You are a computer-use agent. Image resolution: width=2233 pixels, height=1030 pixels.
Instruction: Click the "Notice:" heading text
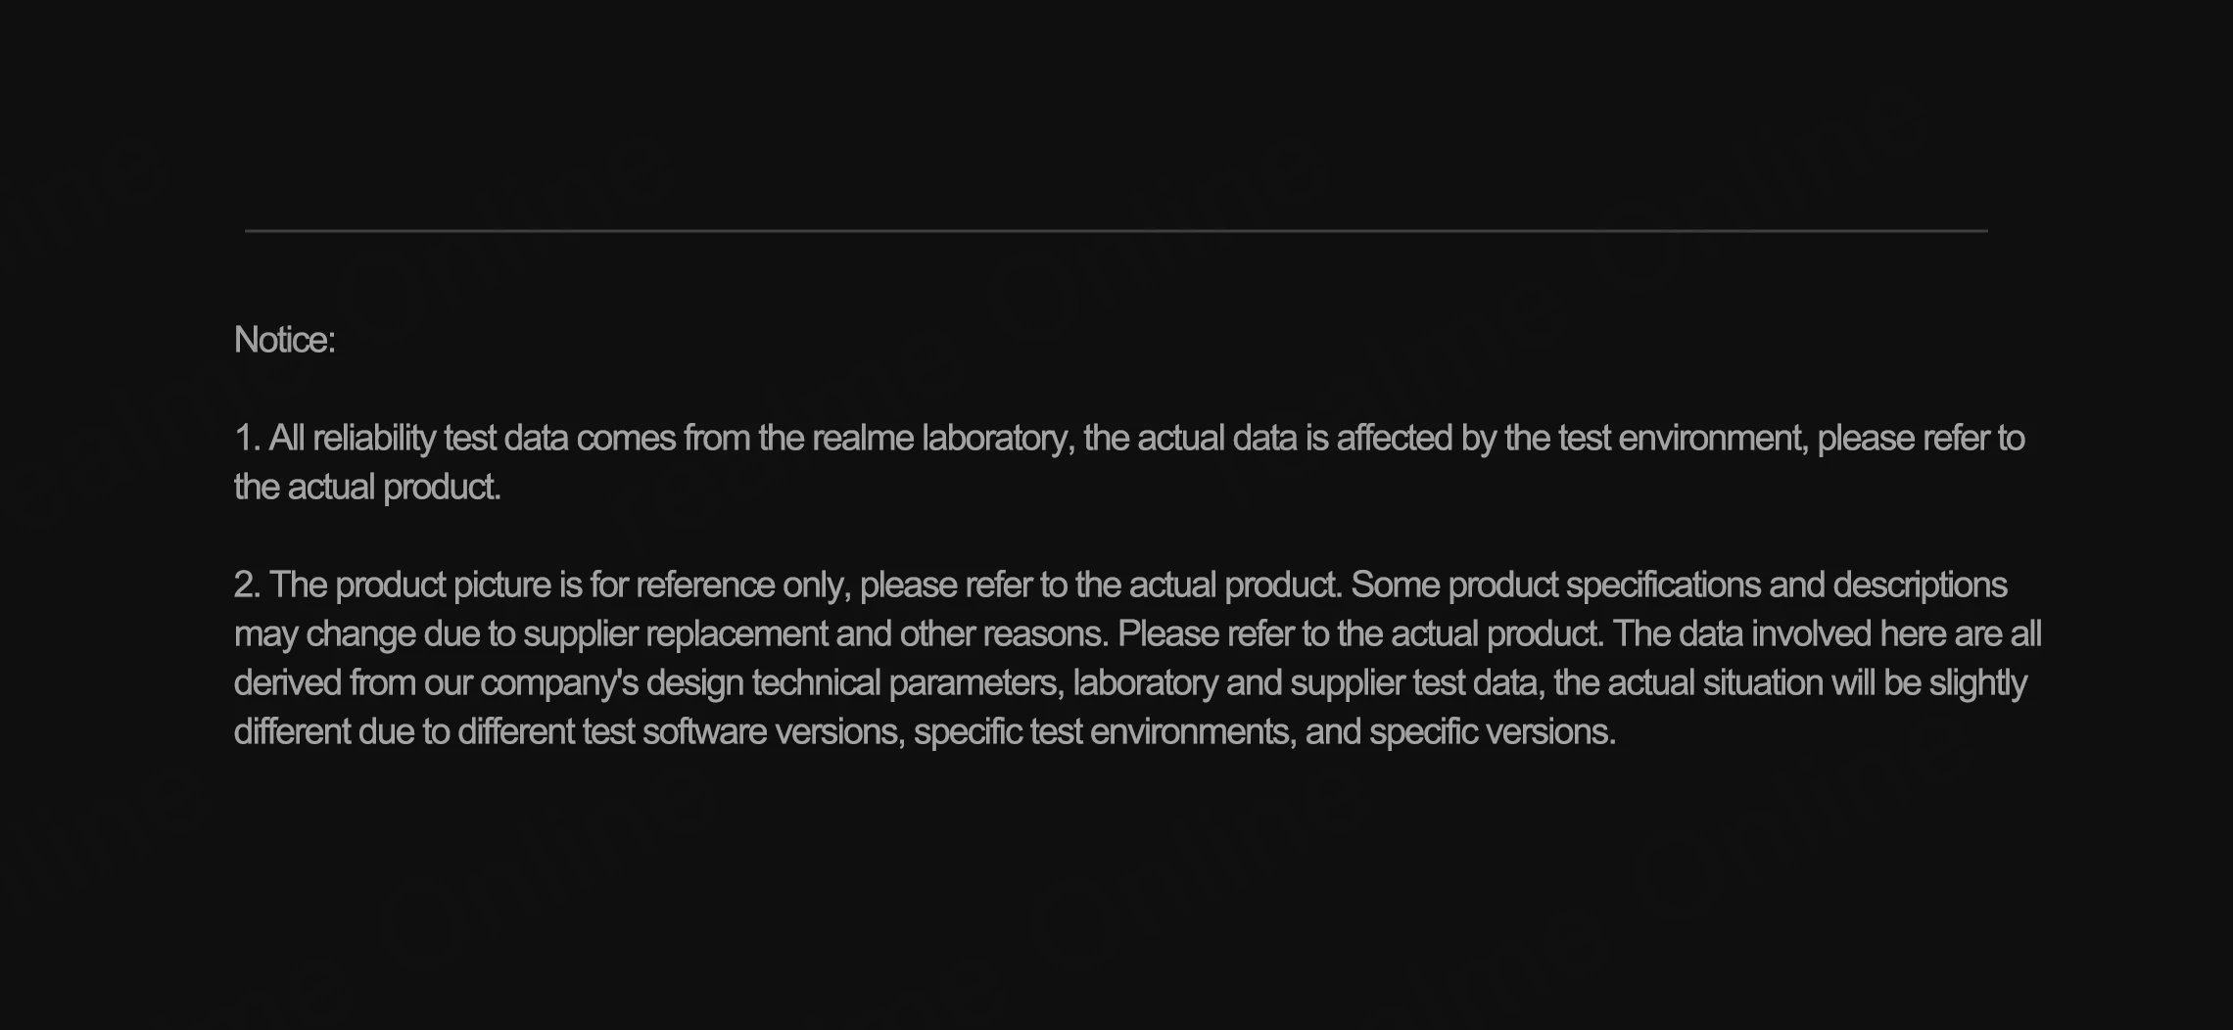tap(284, 341)
